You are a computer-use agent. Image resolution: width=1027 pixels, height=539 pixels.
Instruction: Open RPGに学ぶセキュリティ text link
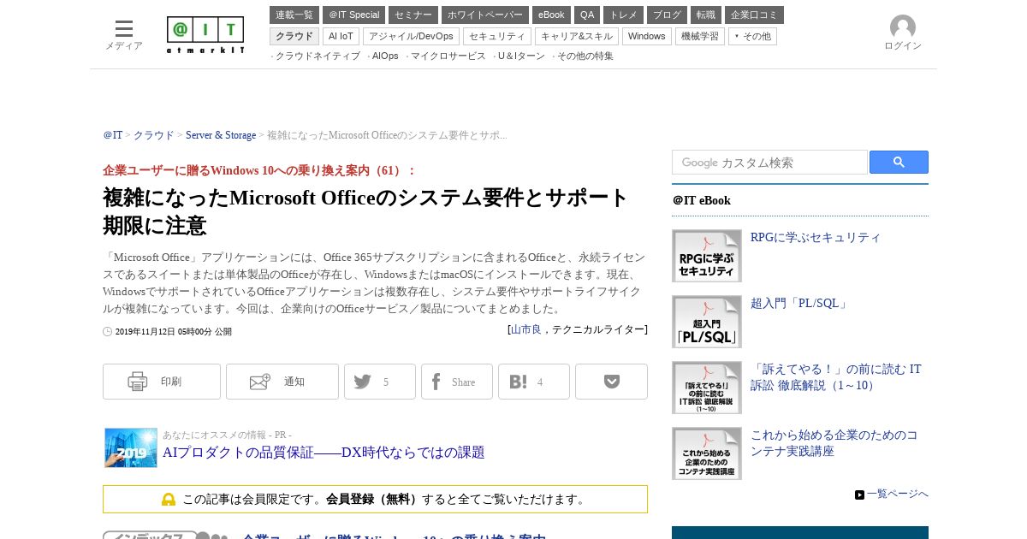point(816,238)
